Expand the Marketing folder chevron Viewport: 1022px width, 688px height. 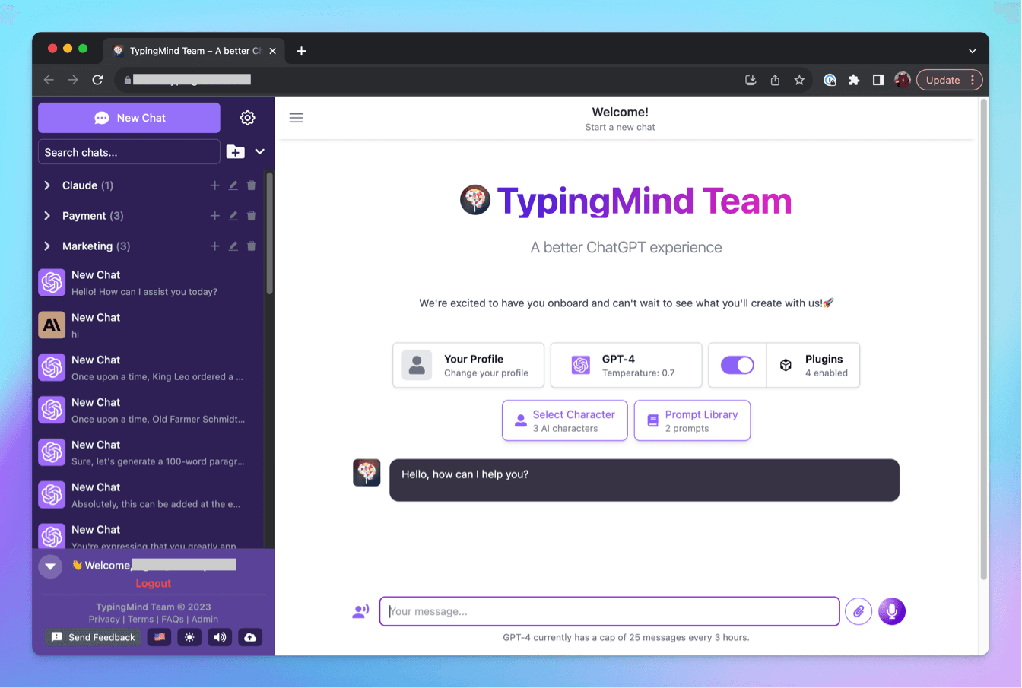click(47, 246)
